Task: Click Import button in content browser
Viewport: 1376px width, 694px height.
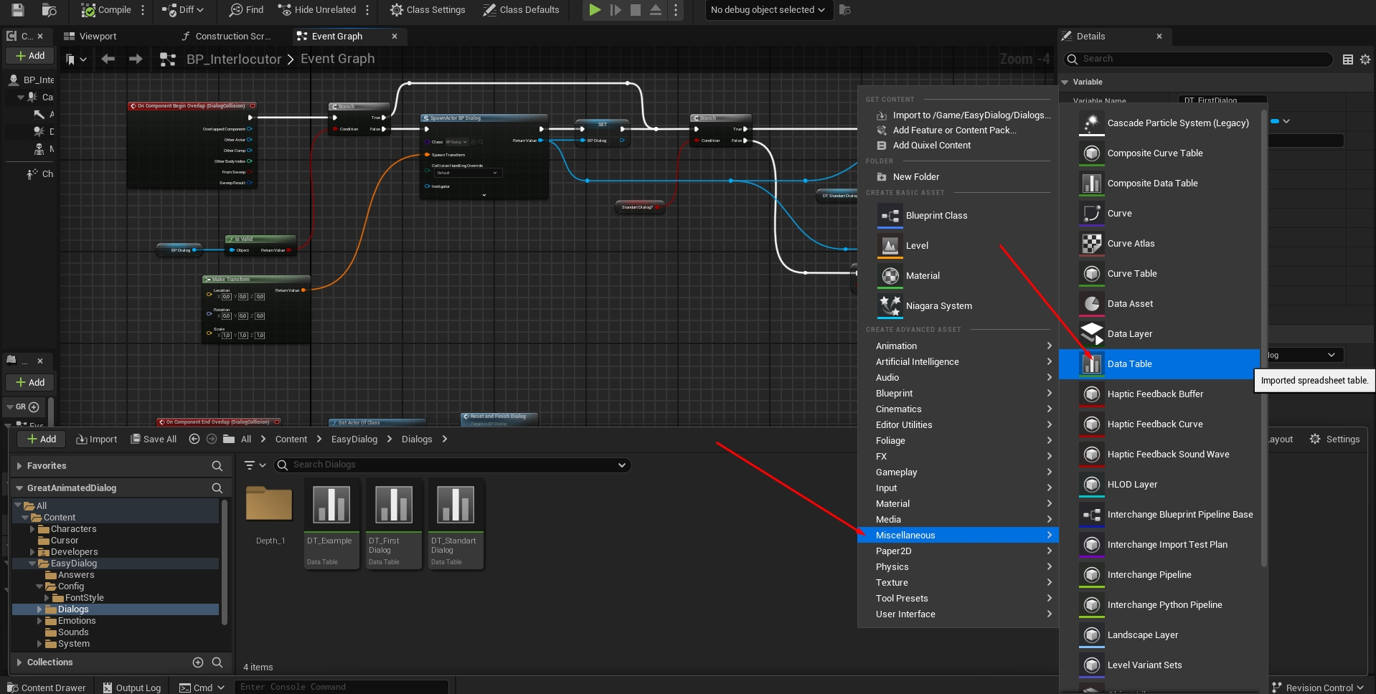Action: (97, 439)
